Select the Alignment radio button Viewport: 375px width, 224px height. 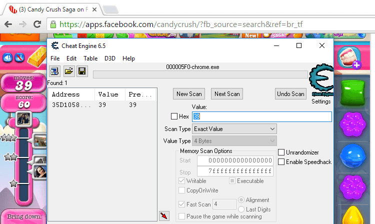[x=241, y=199]
